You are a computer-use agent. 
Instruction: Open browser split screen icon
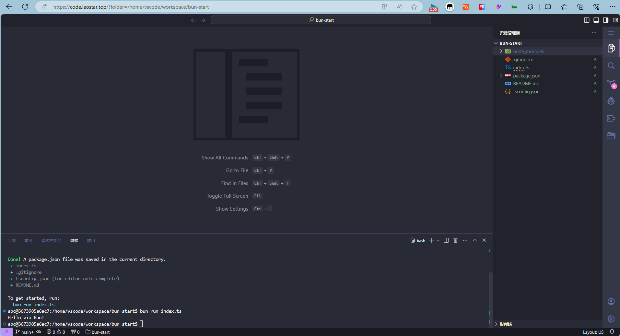coord(548,7)
